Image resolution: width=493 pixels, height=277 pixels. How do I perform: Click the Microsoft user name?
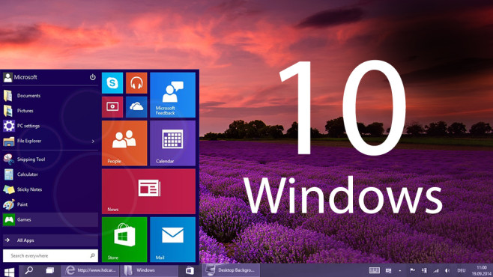point(25,77)
